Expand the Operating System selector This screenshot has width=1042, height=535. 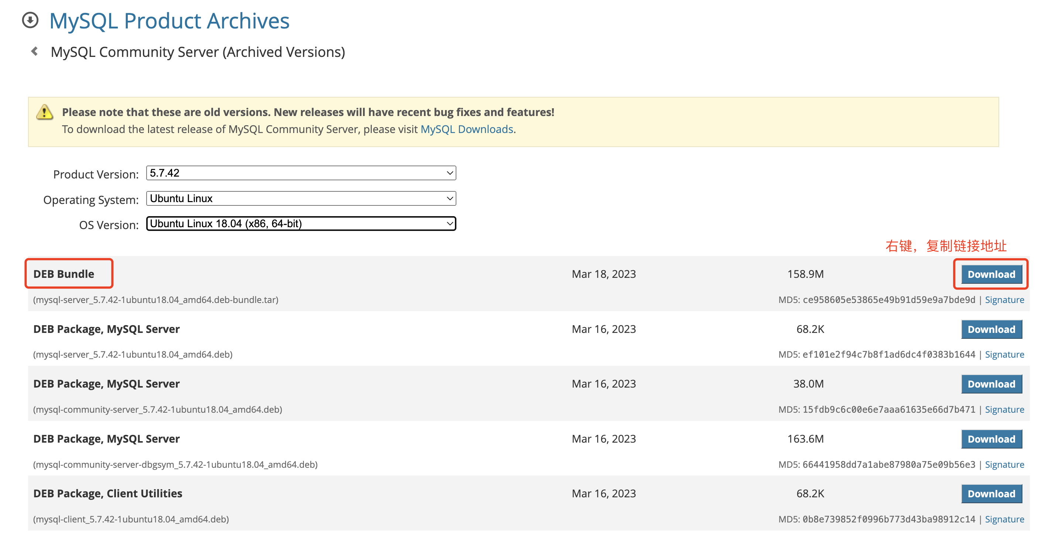[x=301, y=199]
